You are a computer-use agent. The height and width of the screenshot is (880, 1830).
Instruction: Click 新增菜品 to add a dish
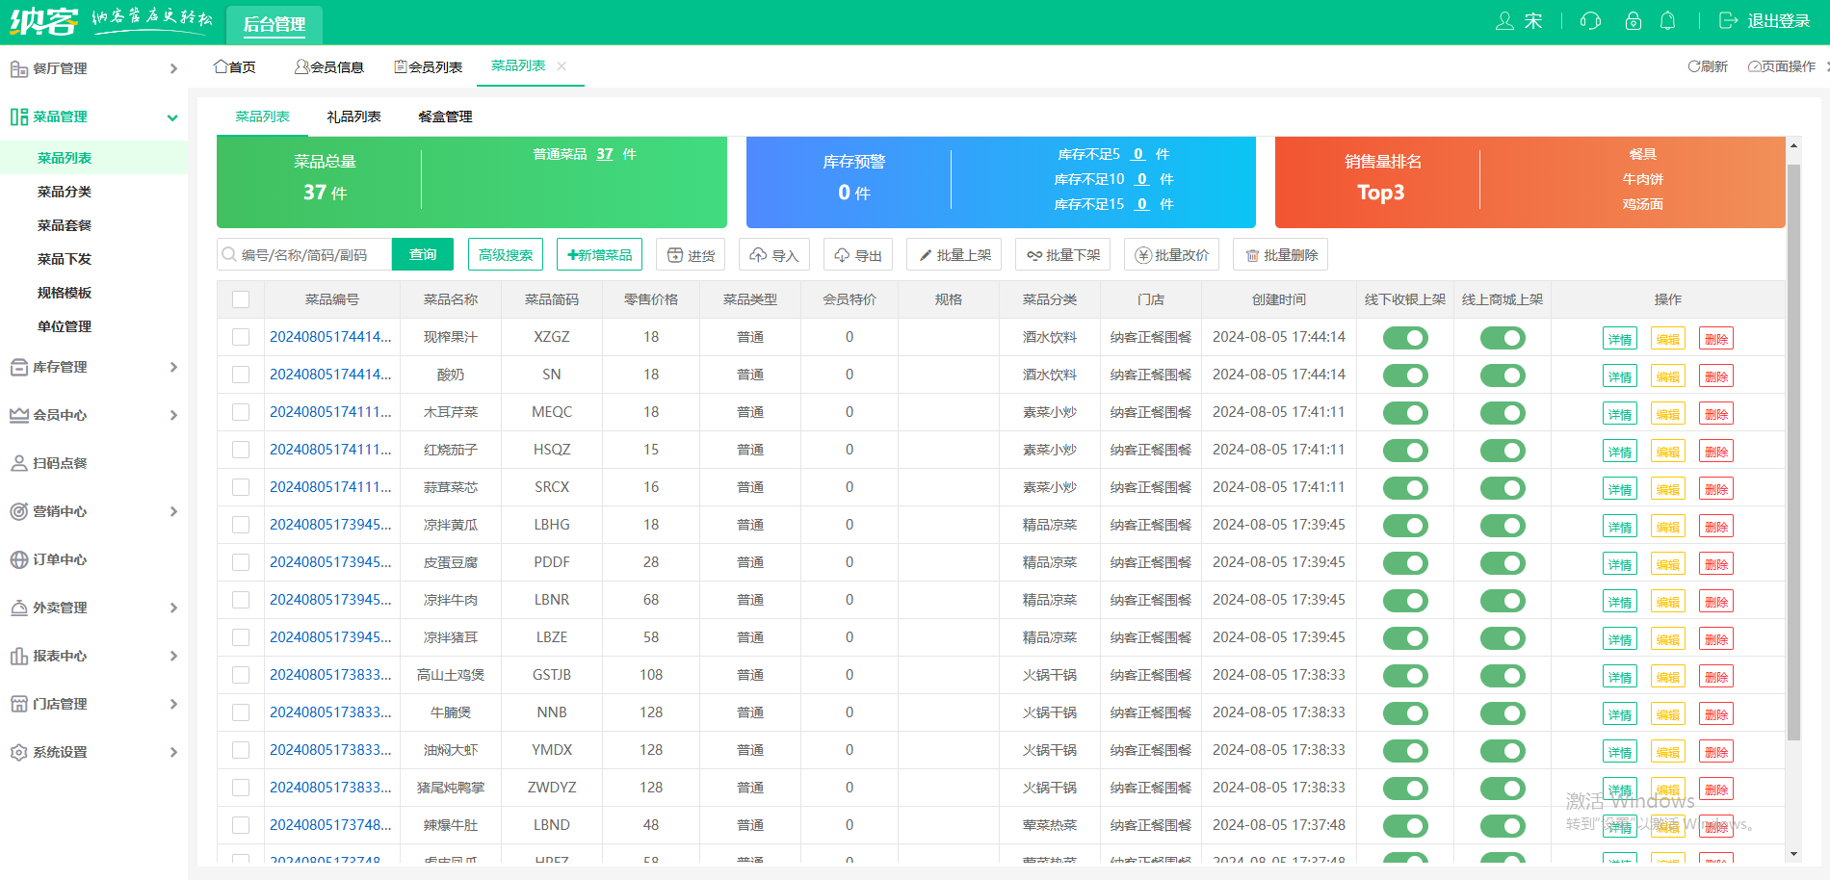pos(600,255)
